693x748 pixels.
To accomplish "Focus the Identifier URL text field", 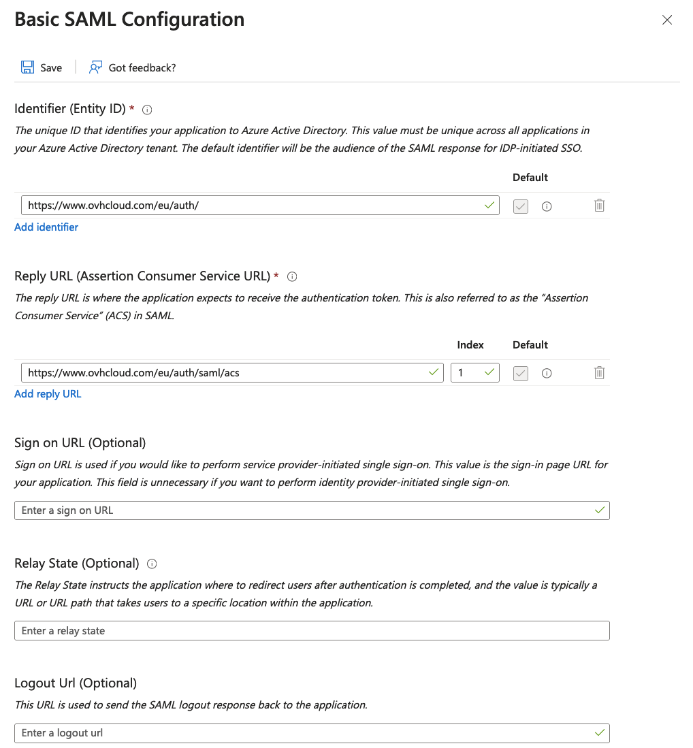I will (x=252, y=206).
